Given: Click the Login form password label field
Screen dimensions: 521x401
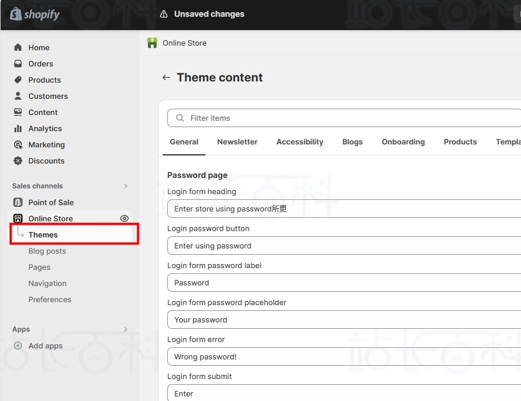Looking at the screenshot, I should pos(344,283).
